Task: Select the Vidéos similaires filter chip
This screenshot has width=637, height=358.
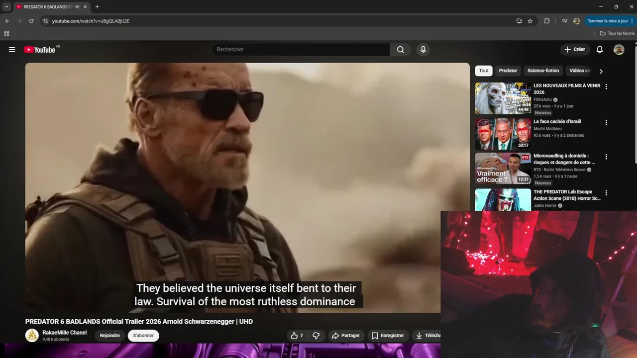Action: tap(580, 71)
